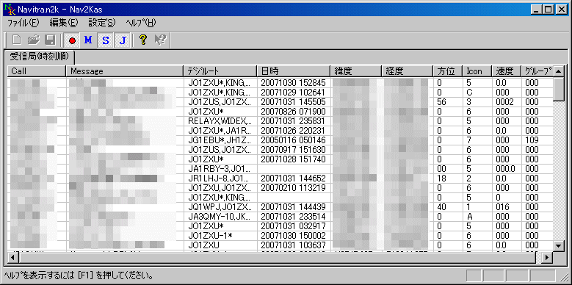Select the row dated 20071031 032917
The width and height of the screenshot is (572, 285).
click(280, 226)
